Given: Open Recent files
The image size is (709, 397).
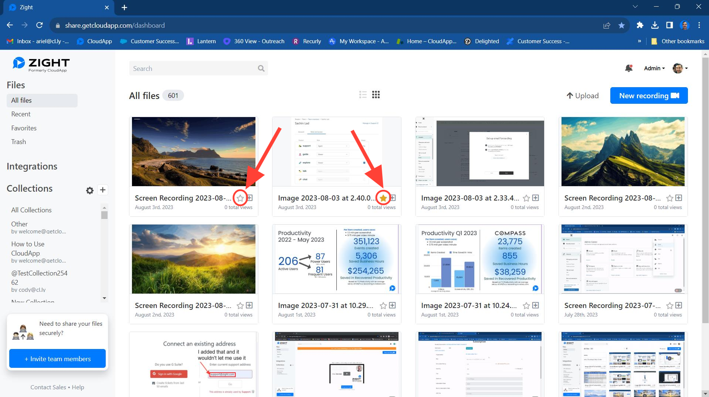Looking at the screenshot, I should coord(21,114).
